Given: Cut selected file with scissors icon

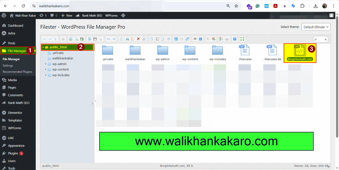Looking at the screenshot, I should [127, 39].
